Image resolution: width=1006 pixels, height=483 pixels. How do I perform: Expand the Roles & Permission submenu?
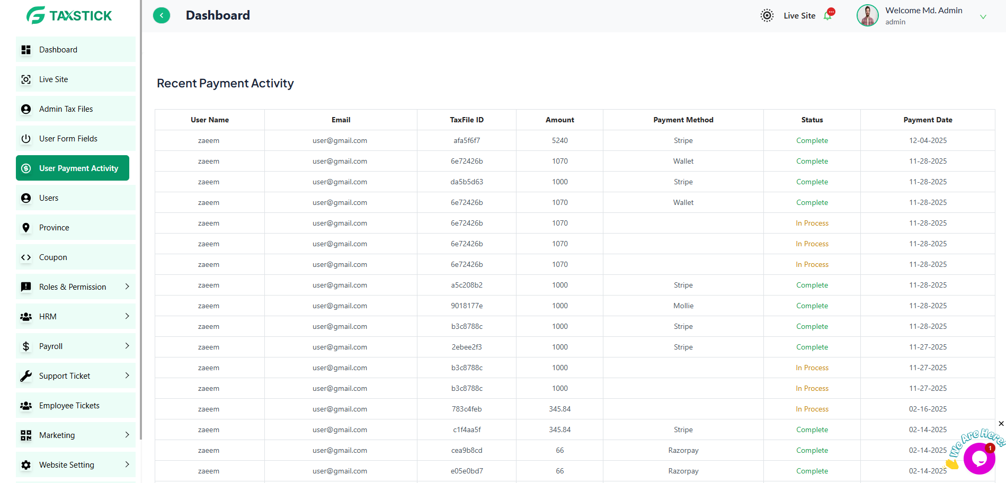tap(127, 287)
